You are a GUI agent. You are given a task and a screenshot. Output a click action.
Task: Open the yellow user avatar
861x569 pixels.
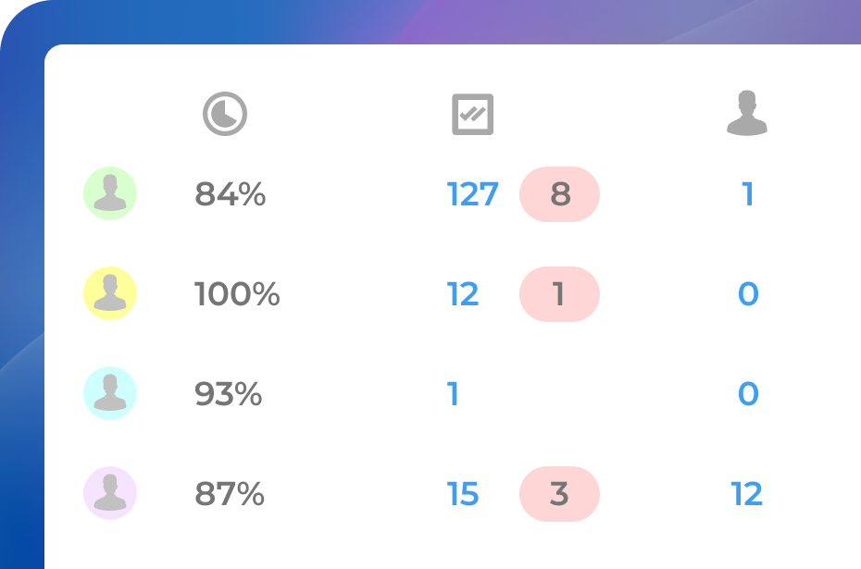coord(110,293)
